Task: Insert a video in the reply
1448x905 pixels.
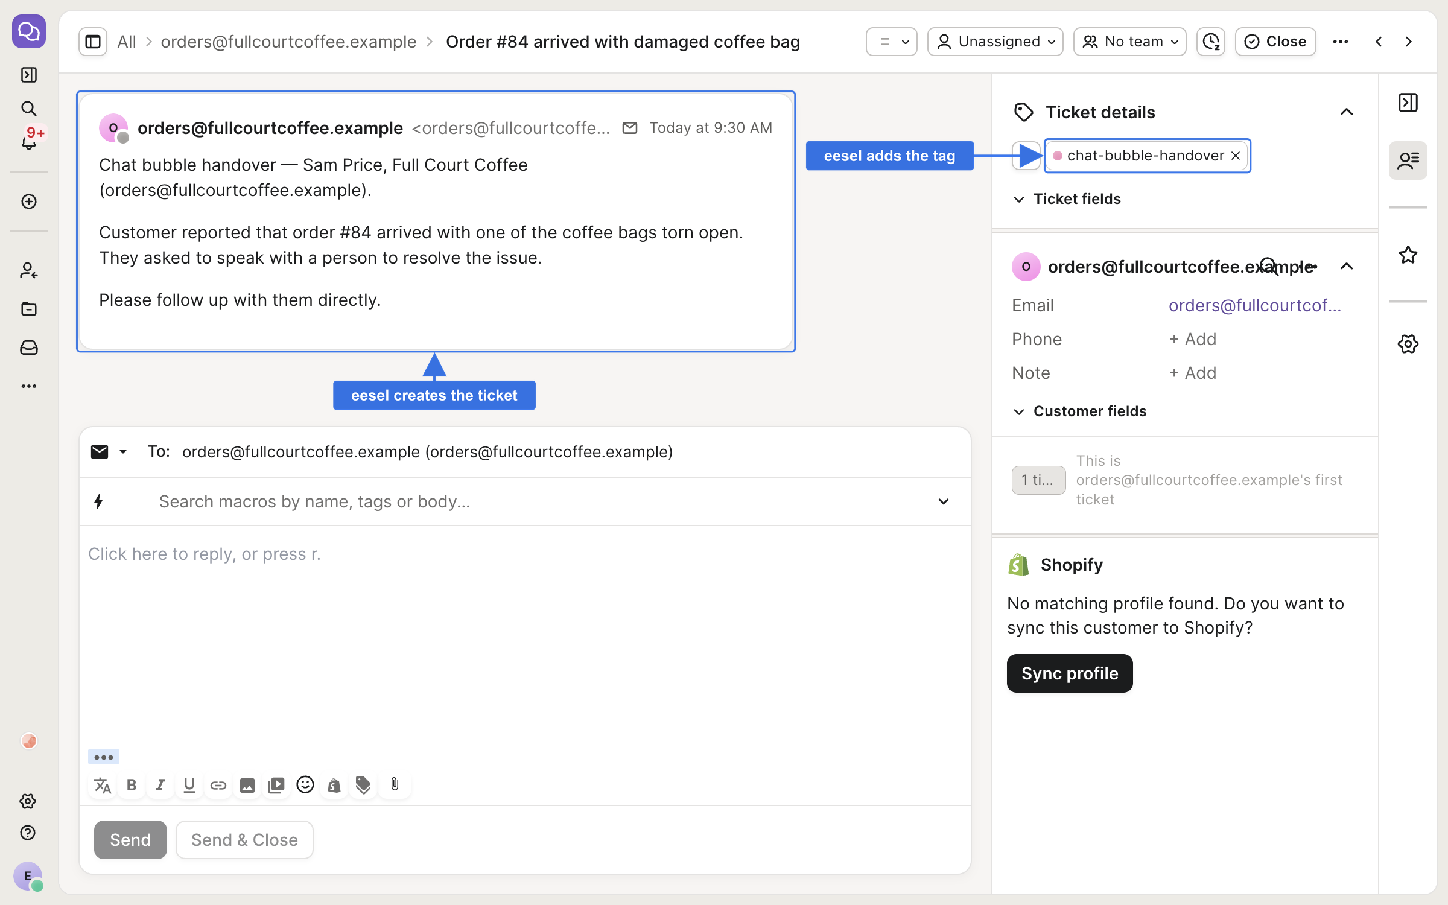Action: (x=276, y=785)
